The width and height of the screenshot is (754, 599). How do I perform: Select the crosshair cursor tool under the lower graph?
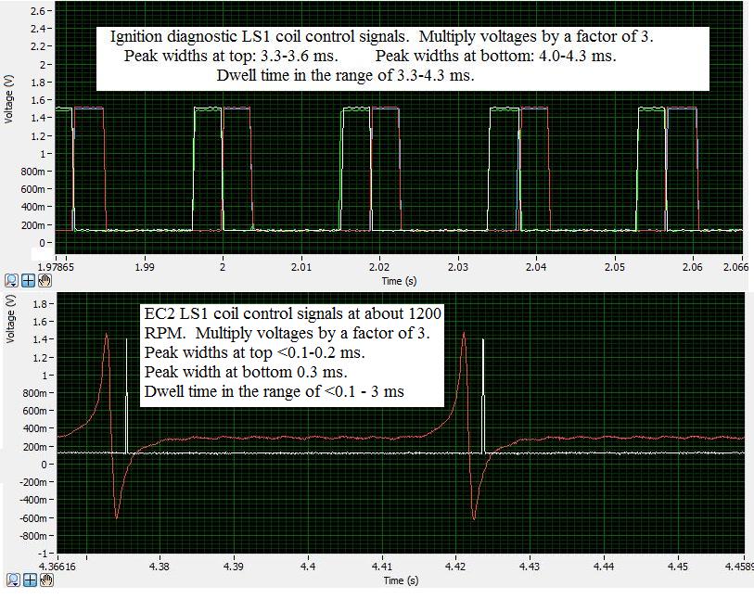click(29, 580)
